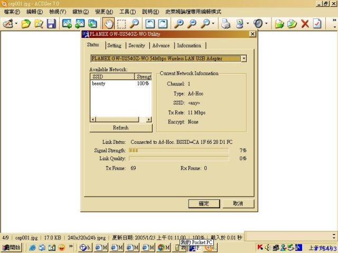Viewport: 338px width, 253px height.
Task: Click the 取消 Cancel button
Action: pyautogui.click(x=238, y=203)
